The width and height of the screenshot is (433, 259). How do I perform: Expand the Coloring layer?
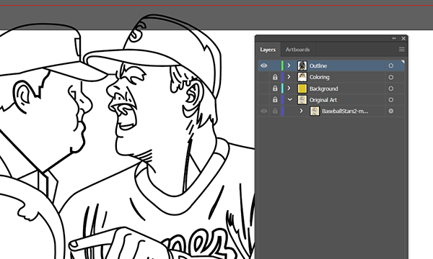tap(289, 77)
